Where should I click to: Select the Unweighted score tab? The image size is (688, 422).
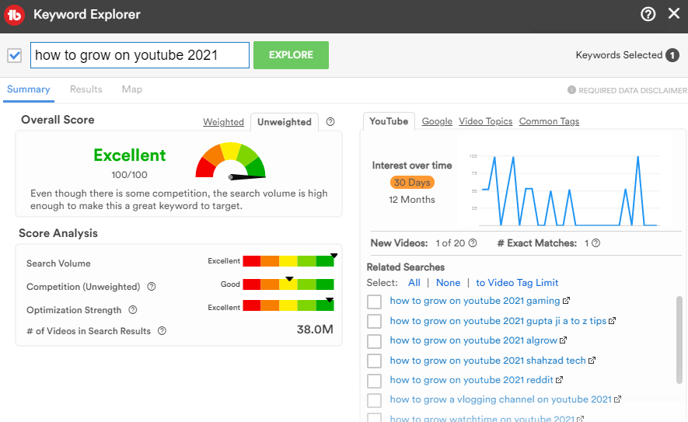285,122
